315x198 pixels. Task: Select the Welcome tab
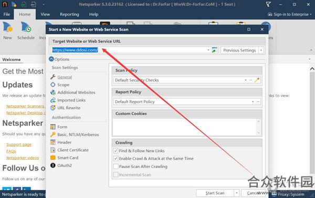coord(12,59)
